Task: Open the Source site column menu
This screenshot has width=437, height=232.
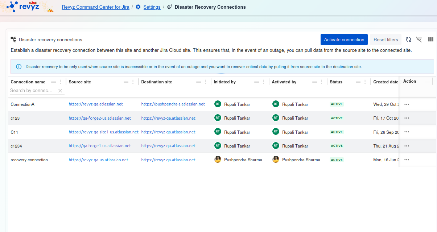Action: tap(133, 82)
